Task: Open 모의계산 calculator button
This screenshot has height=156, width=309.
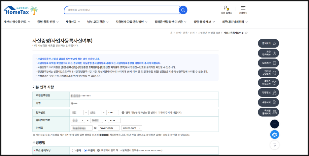Action: pos(268,63)
